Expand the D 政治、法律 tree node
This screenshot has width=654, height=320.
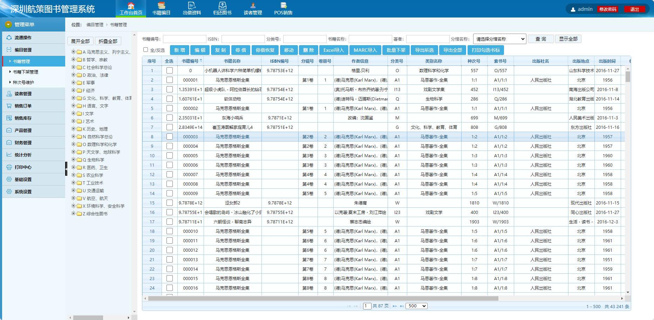(x=74, y=75)
